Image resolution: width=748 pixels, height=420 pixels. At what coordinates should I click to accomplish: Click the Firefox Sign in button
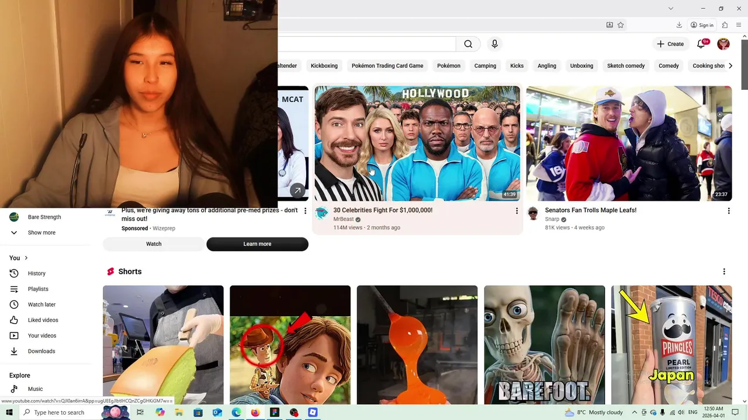702,25
